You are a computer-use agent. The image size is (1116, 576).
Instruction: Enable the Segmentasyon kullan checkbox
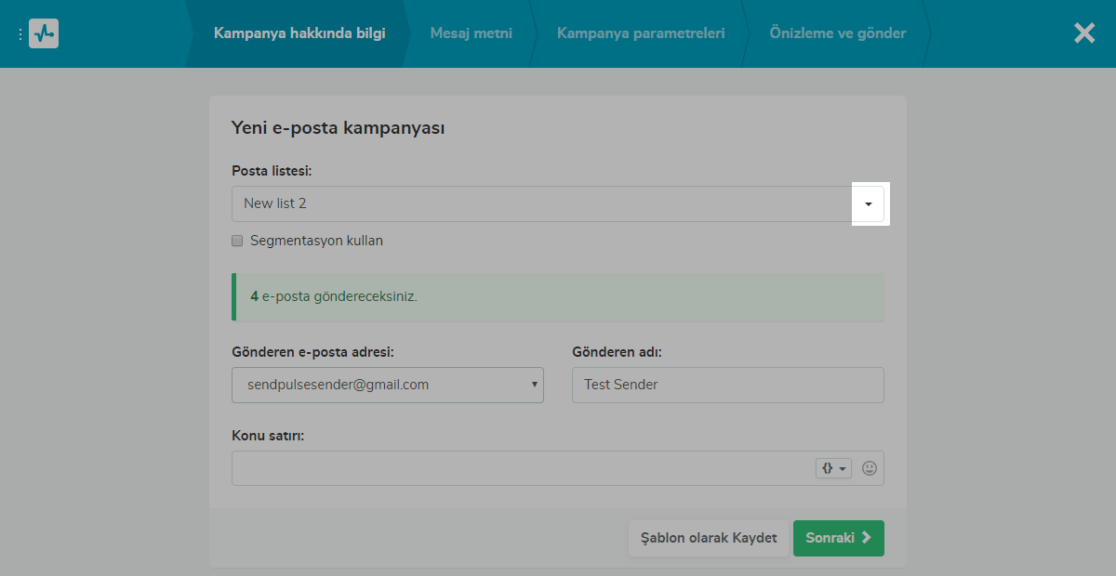pos(237,241)
